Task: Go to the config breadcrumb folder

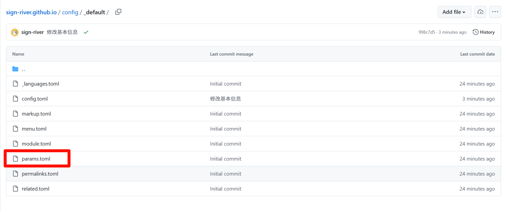Action: 70,12
